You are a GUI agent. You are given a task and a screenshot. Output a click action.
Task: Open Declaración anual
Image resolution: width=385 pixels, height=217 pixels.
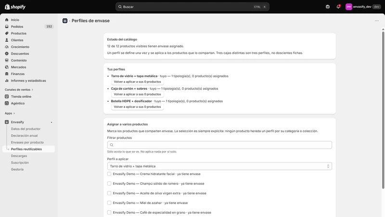pyautogui.click(x=24, y=136)
